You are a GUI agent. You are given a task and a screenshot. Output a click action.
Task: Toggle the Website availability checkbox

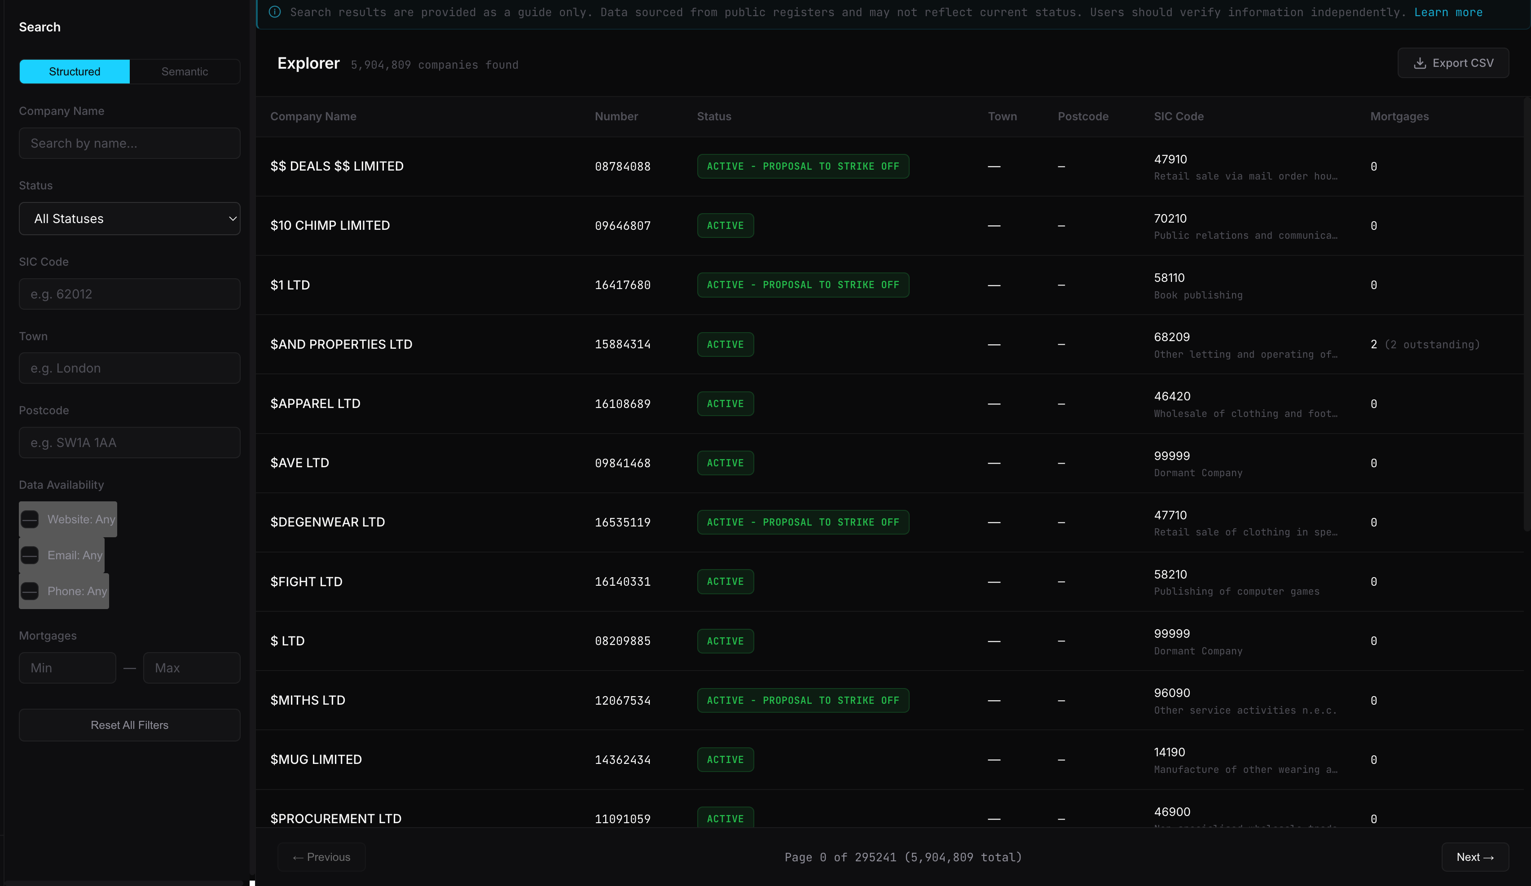pos(30,519)
